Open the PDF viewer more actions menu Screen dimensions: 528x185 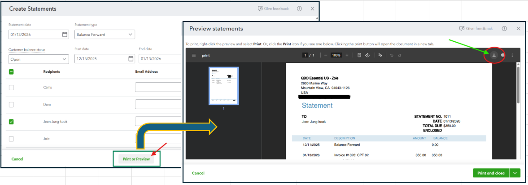click(512, 55)
